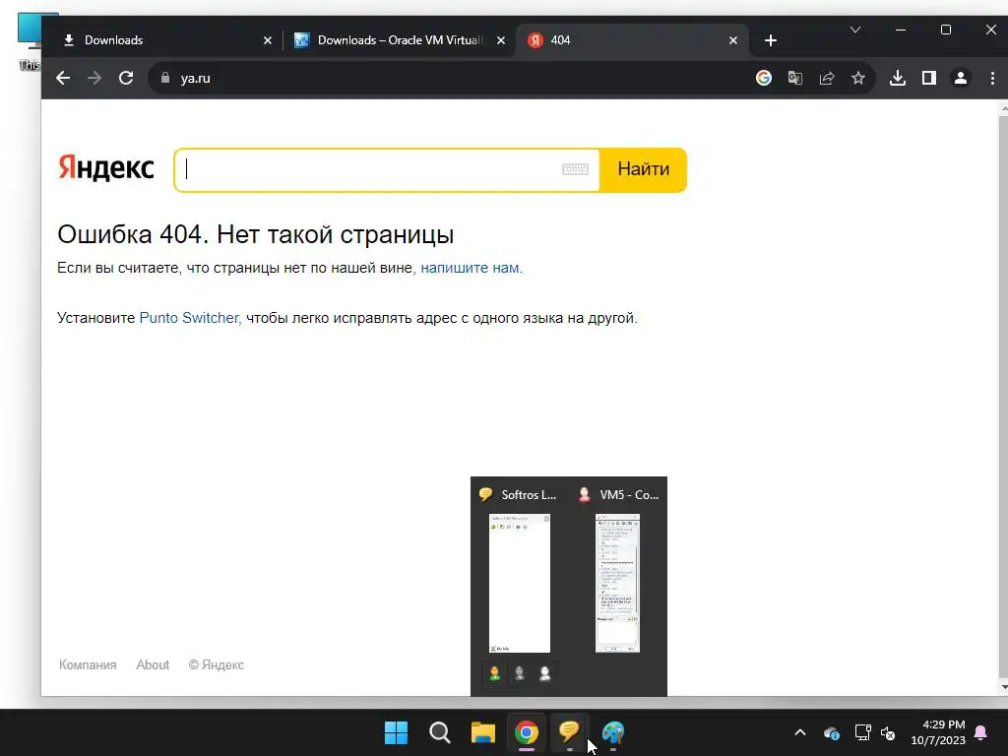Click the © Яндекс footer link
Screen dimensions: 1008x756
[216, 664]
